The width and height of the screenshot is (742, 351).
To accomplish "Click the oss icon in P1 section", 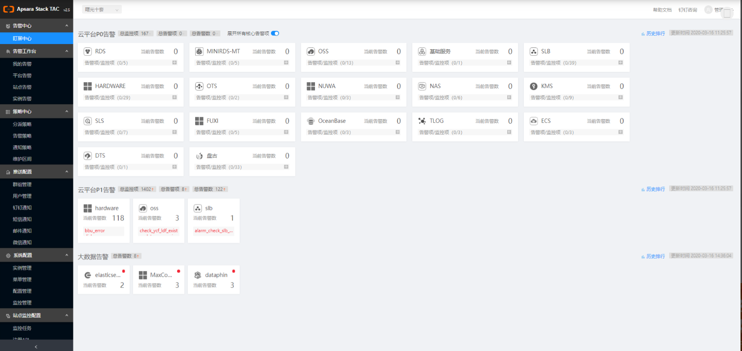I will (143, 208).
